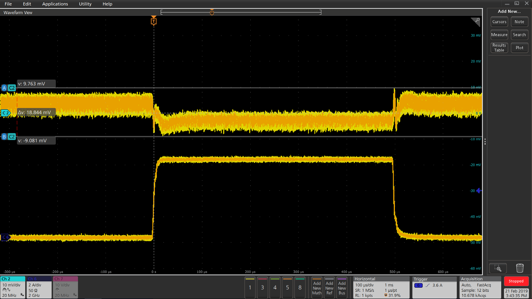
Task: Enable inactive channel 3
Action: coord(262,287)
